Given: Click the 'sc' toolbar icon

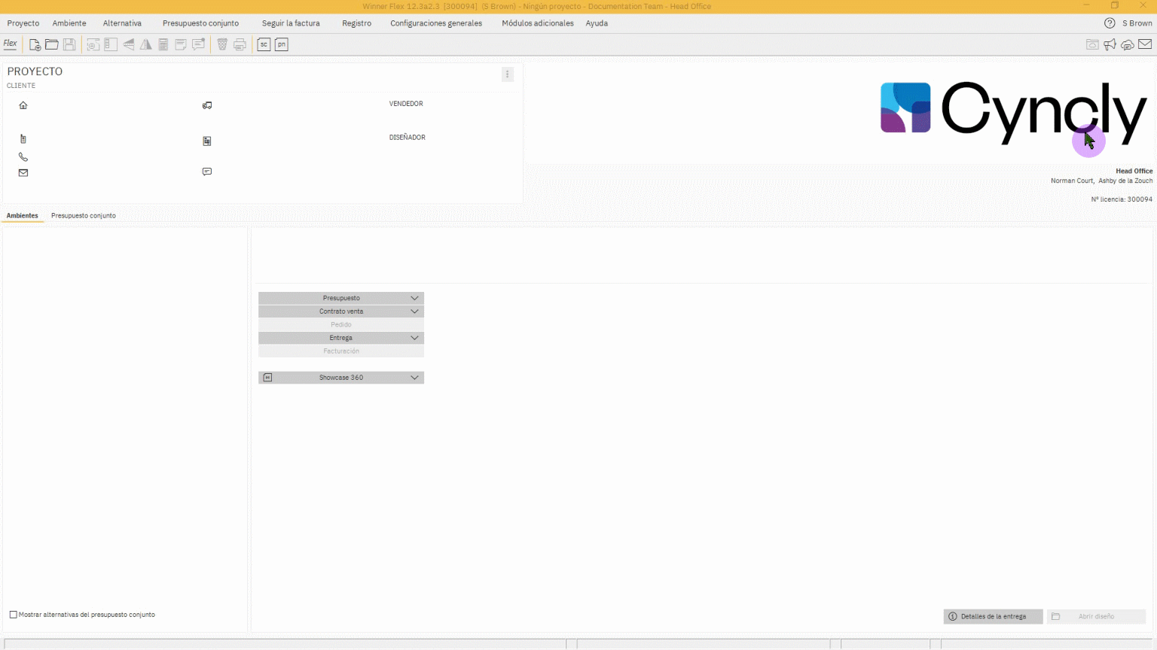Looking at the screenshot, I should pyautogui.click(x=264, y=44).
